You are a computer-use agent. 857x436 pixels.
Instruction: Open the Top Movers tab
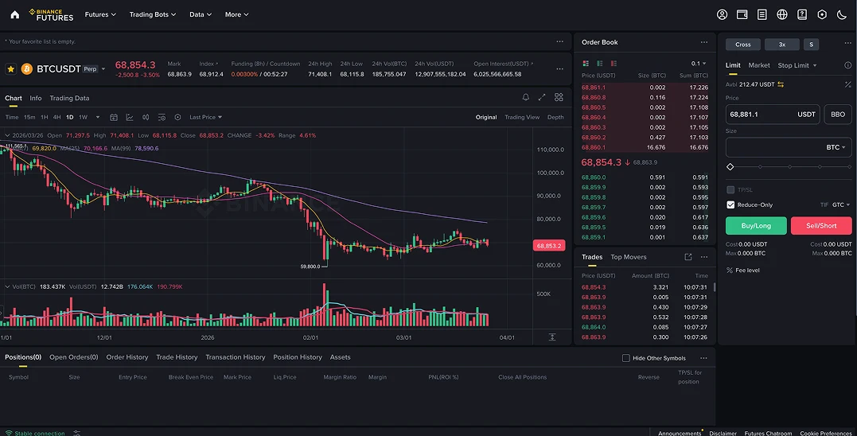point(629,257)
